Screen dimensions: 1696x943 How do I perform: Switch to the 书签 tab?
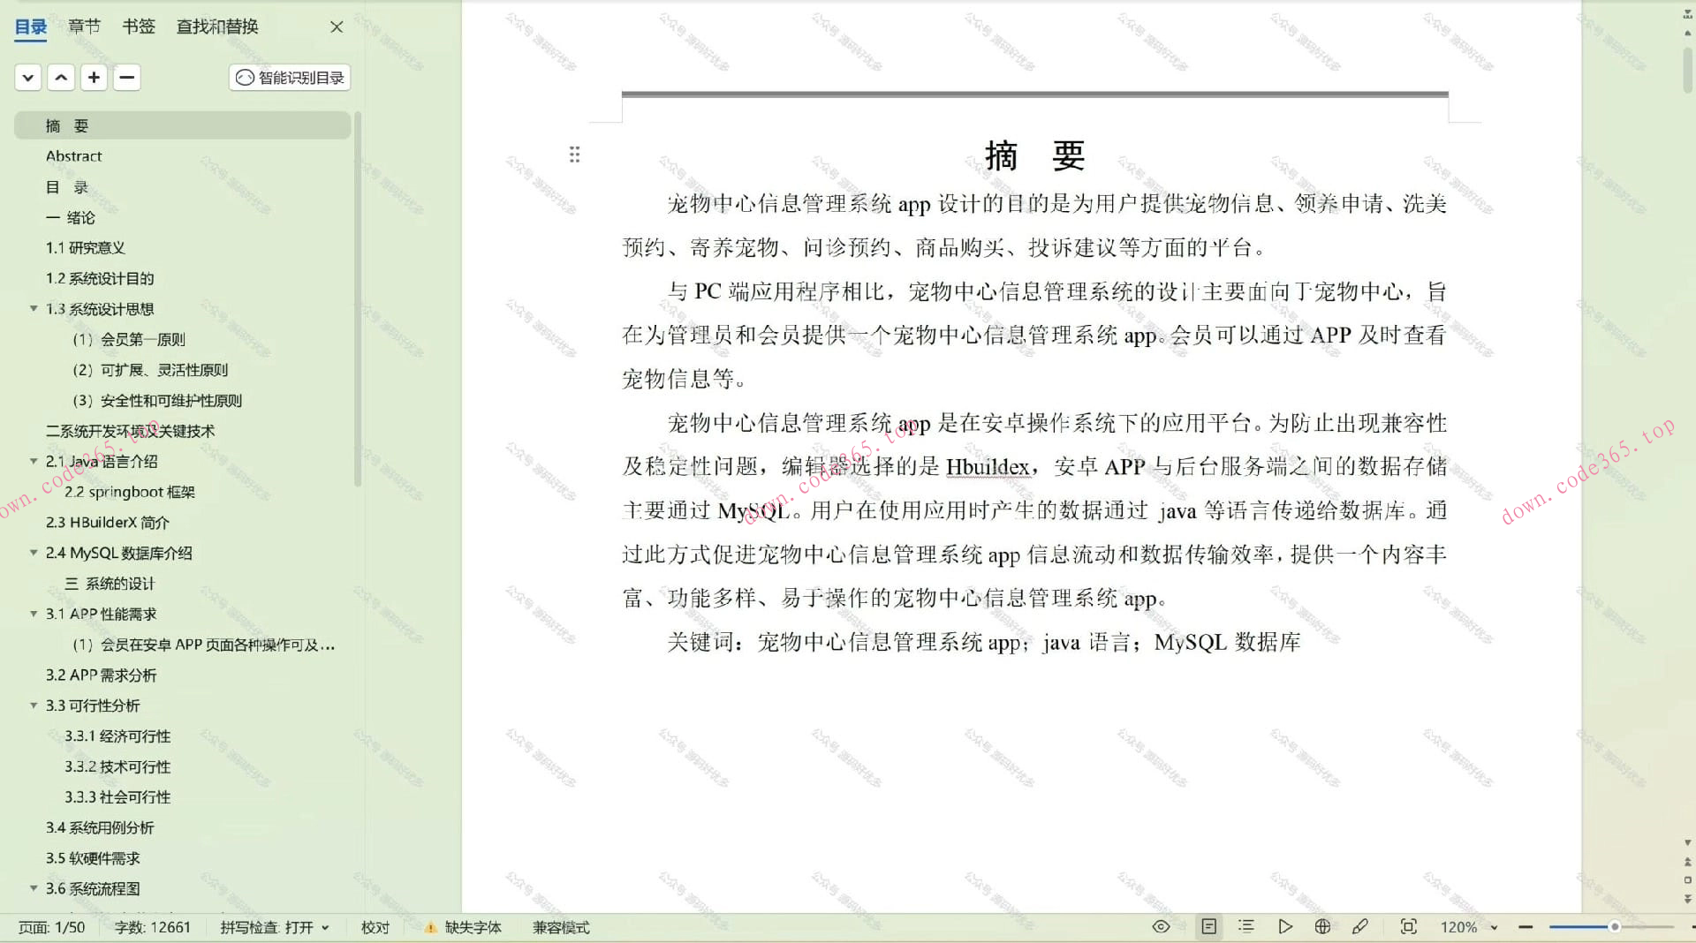(138, 26)
